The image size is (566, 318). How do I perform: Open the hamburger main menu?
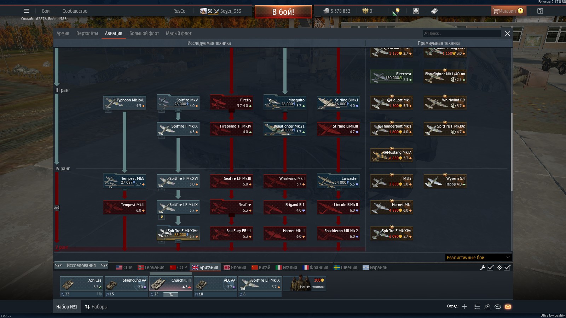27,11
